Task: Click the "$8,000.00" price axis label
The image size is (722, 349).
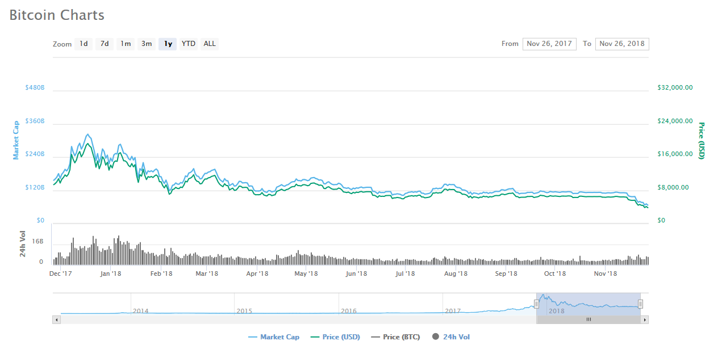Action: (673, 187)
